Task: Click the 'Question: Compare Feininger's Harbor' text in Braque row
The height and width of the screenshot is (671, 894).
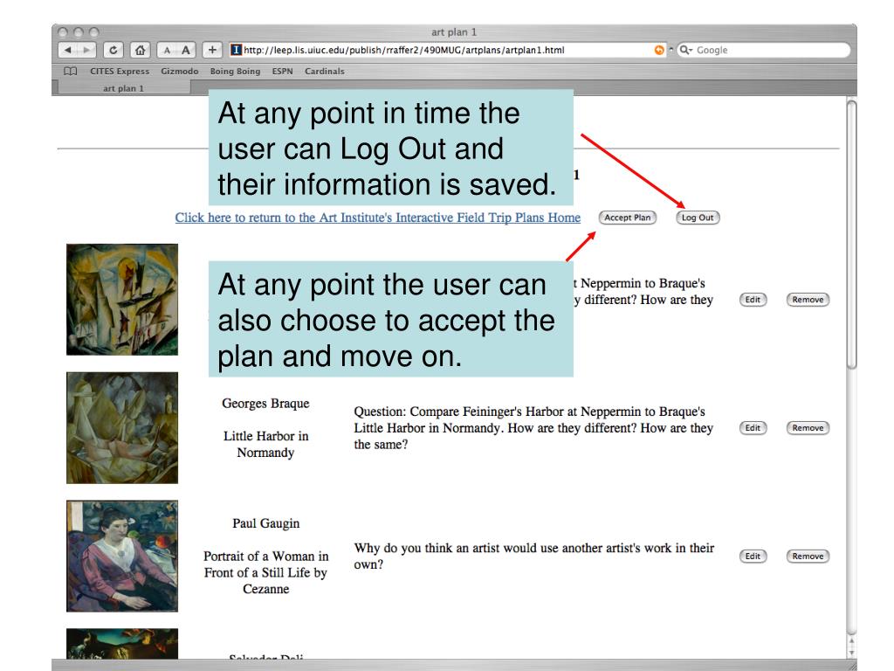Action: [x=533, y=428]
